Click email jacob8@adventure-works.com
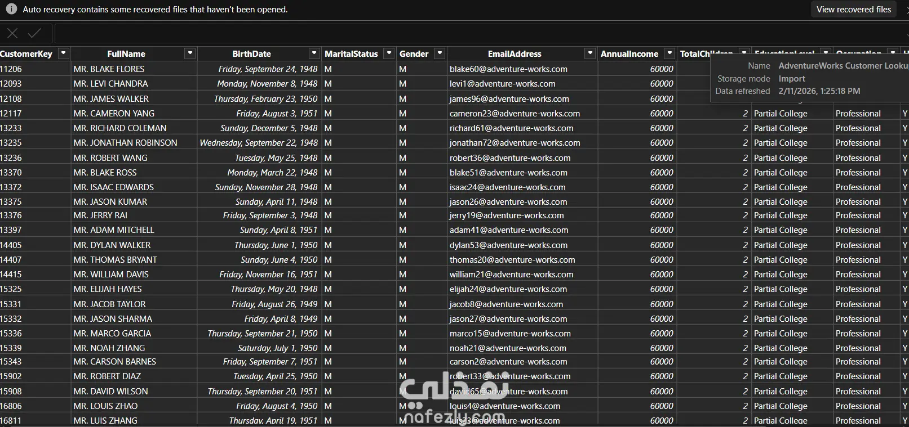 coord(506,304)
